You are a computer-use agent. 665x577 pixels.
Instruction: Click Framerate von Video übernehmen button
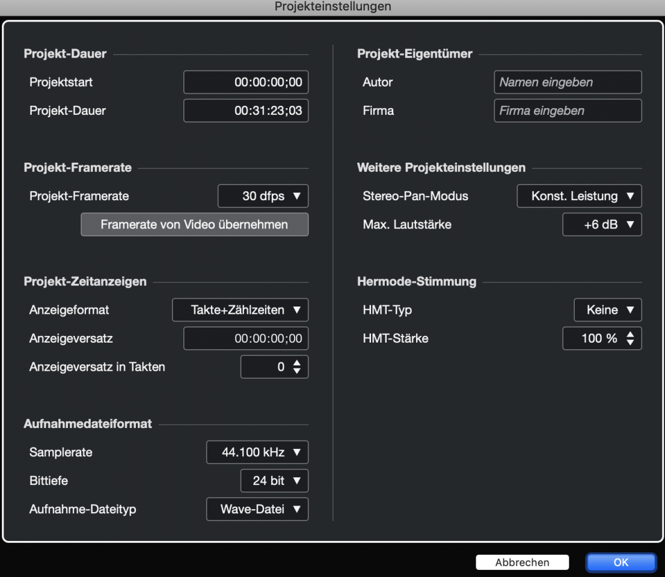[195, 224]
